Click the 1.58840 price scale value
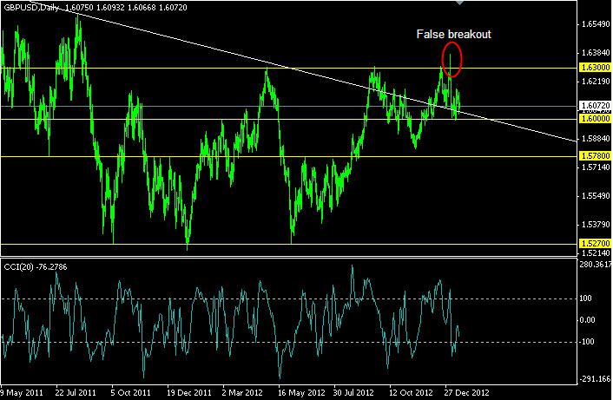The width and height of the screenshot is (613, 400). pyautogui.click(x=596, y=139)
